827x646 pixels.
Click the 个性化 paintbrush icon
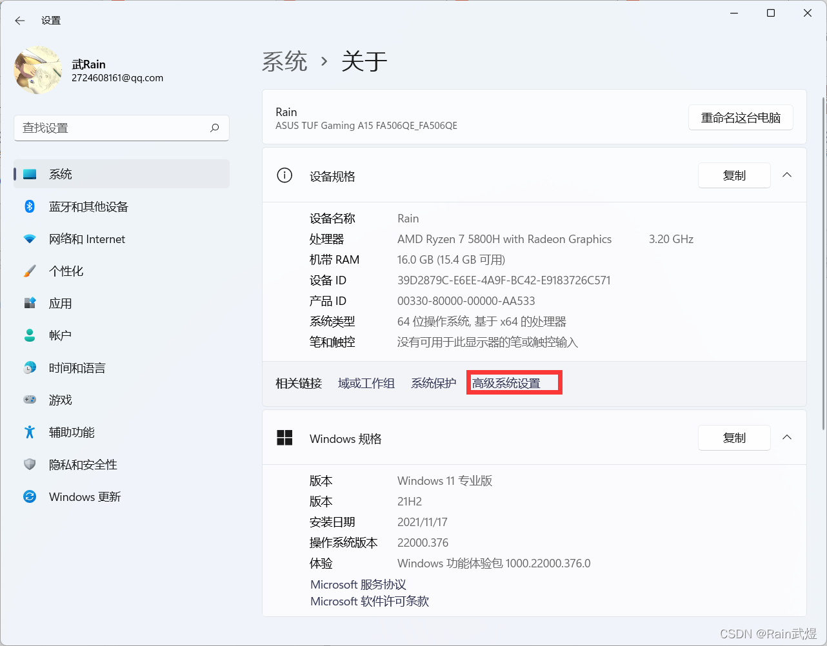[x=30, y=271]
